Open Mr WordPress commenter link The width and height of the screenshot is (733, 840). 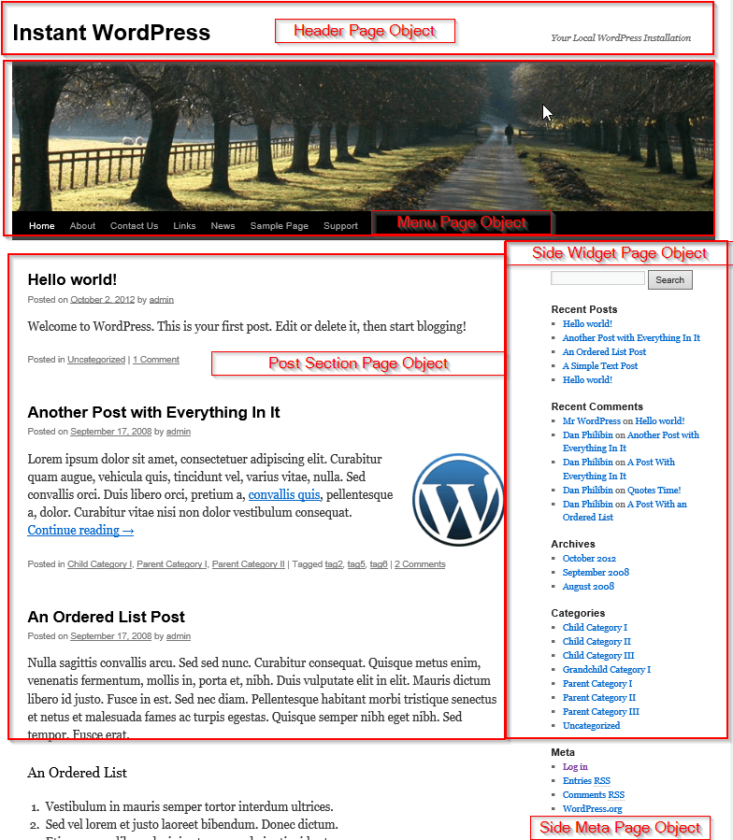point(592,421)
